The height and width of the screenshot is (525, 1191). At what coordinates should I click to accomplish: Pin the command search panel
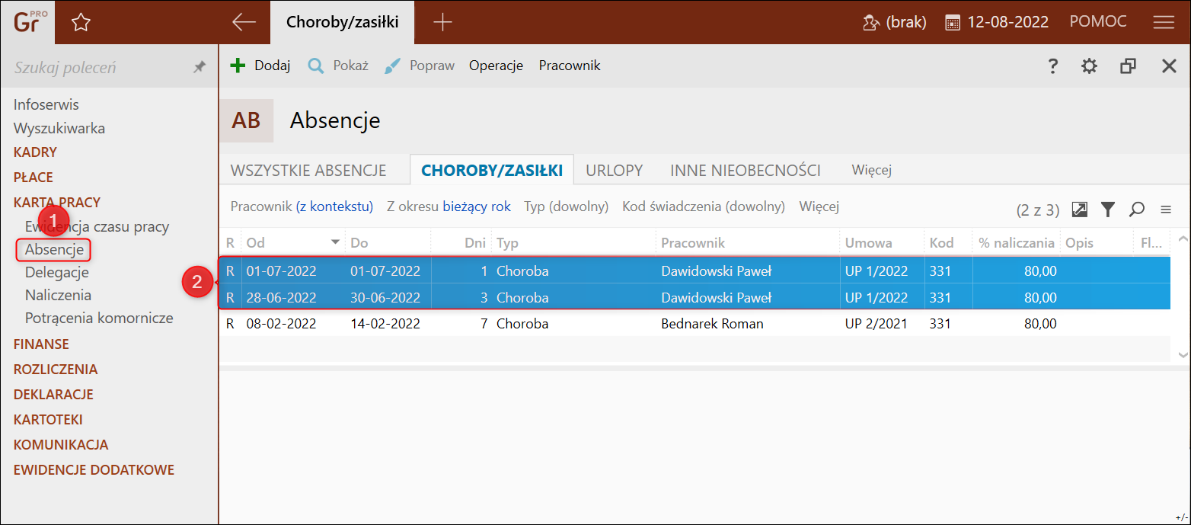[x=200, y=67]
